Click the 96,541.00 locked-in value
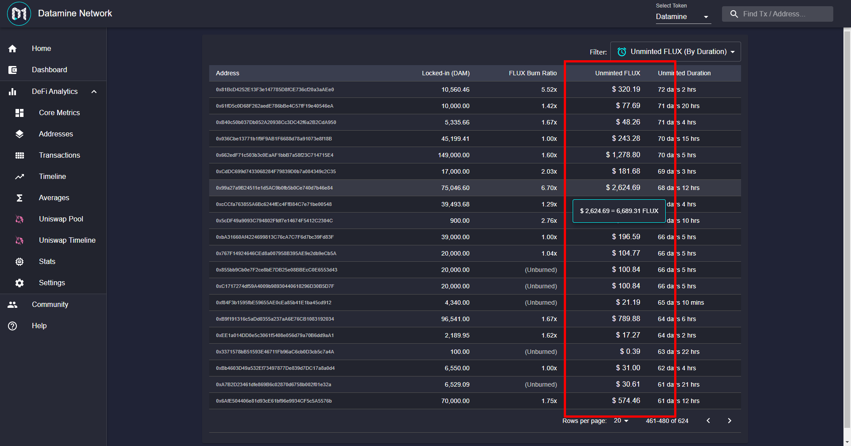Viewport: 851px width, 446px height. coord(455,319)
